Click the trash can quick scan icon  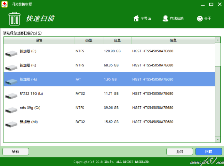[14, 19]
